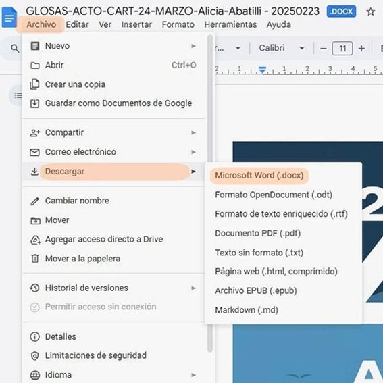
Task: Click the font size field showing 11
Action: (x=342, y=49)
